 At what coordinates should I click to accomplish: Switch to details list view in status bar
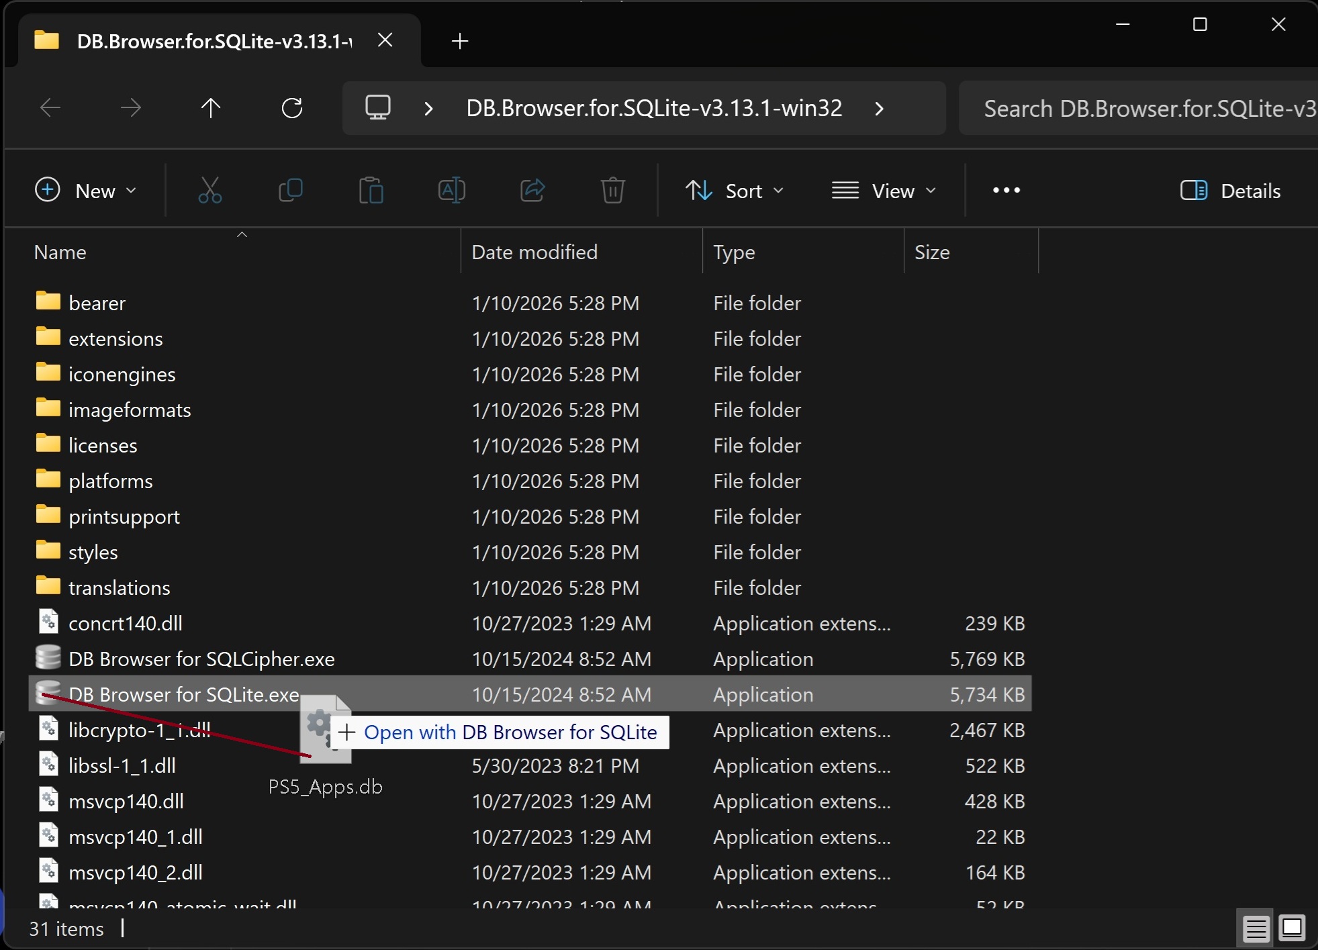[1256, 929]
